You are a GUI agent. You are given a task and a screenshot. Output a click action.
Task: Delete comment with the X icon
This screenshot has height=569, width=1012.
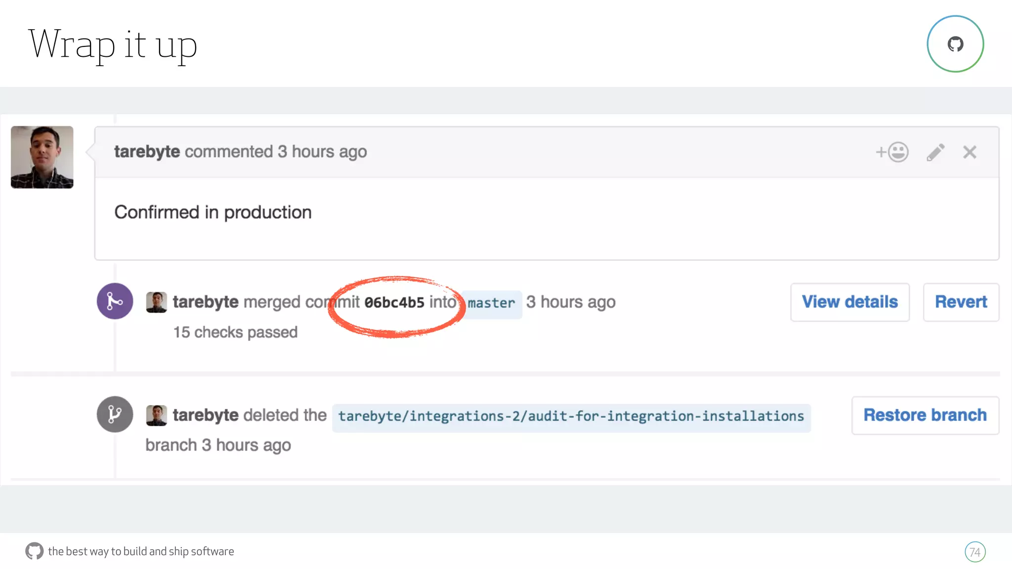(970, 152)
